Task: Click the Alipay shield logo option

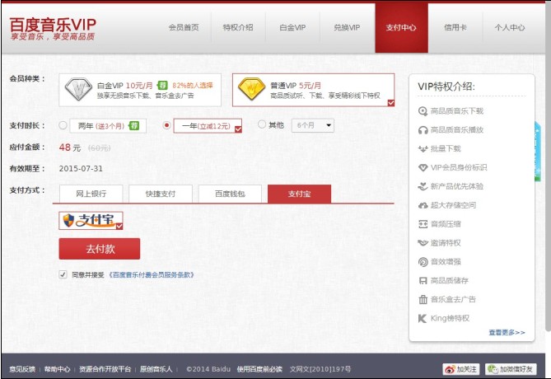Action: [91, 221]
